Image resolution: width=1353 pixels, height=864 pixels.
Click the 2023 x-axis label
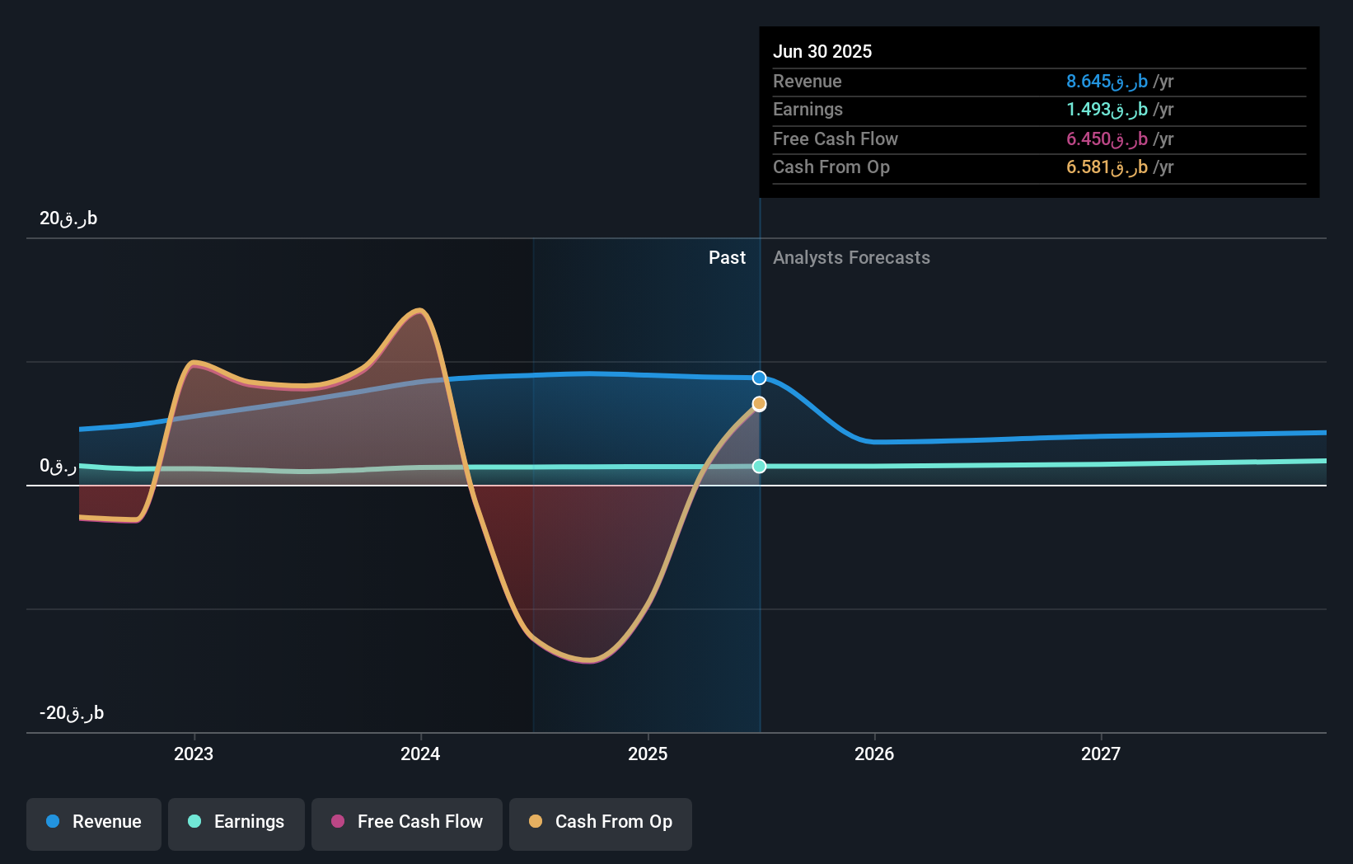tap(194, 754)
